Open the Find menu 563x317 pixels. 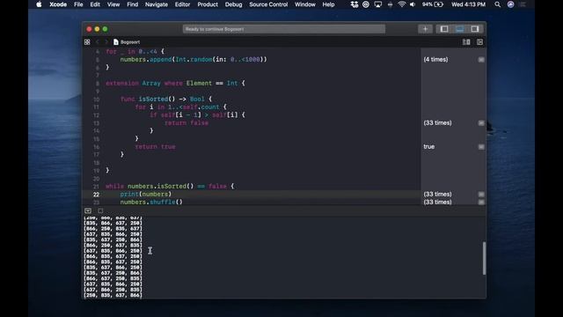coord(132,4)
